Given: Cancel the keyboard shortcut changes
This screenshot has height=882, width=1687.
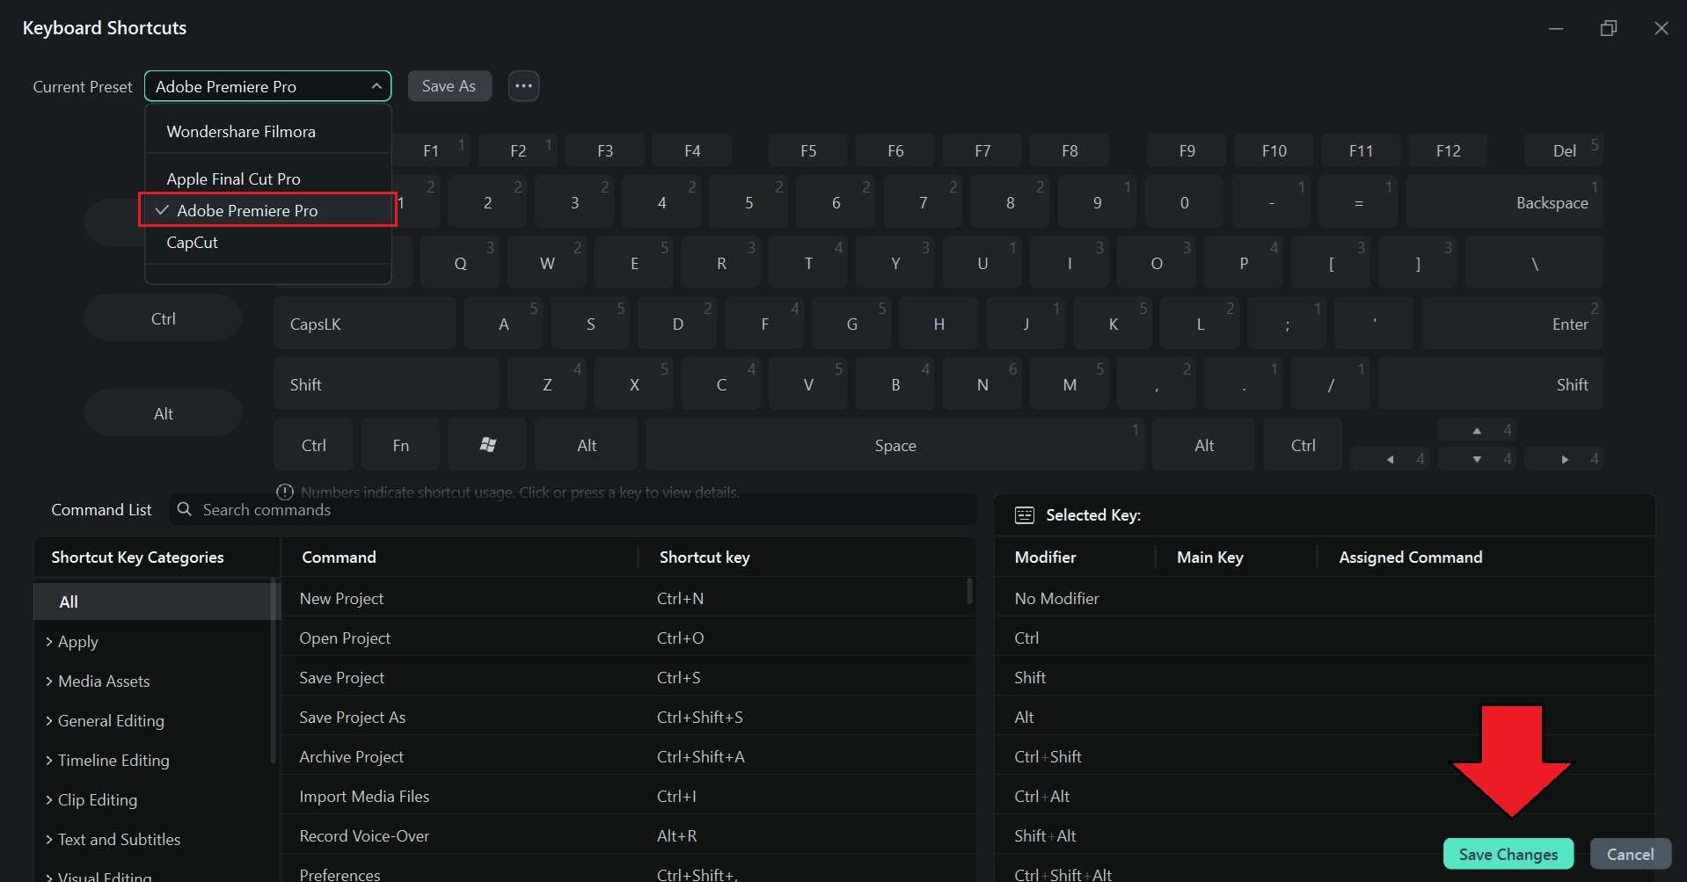Looking at the screenshot, I should coord(1631,854).
